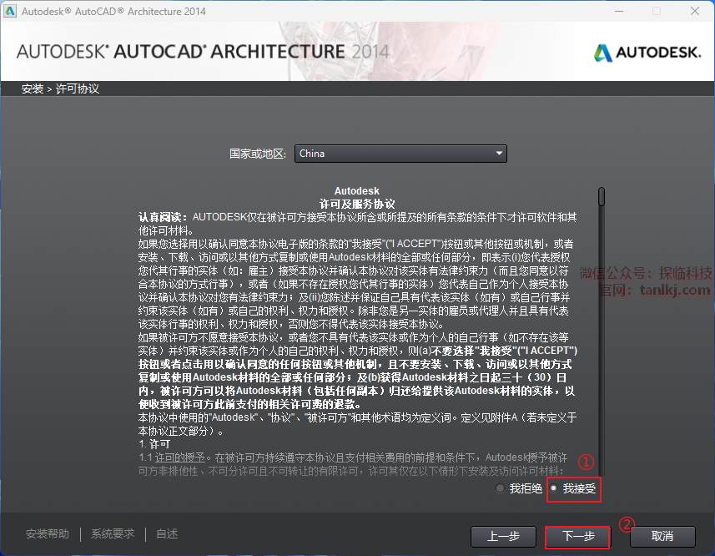Open the 国家或地区 dropdown showing China
The height and width of the screenshot is (556, 715).
coord(400,154)
